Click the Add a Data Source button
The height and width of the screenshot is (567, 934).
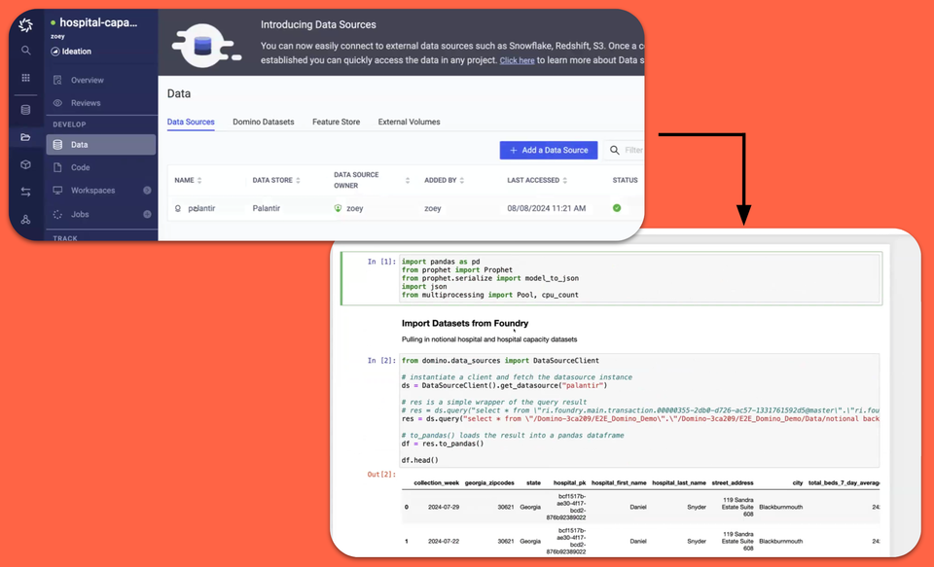pos(549,150)
